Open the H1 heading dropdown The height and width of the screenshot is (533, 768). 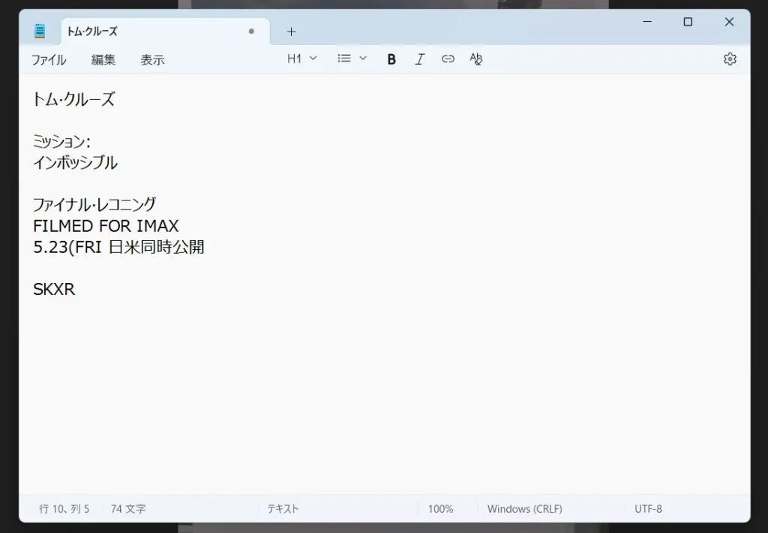301,59
